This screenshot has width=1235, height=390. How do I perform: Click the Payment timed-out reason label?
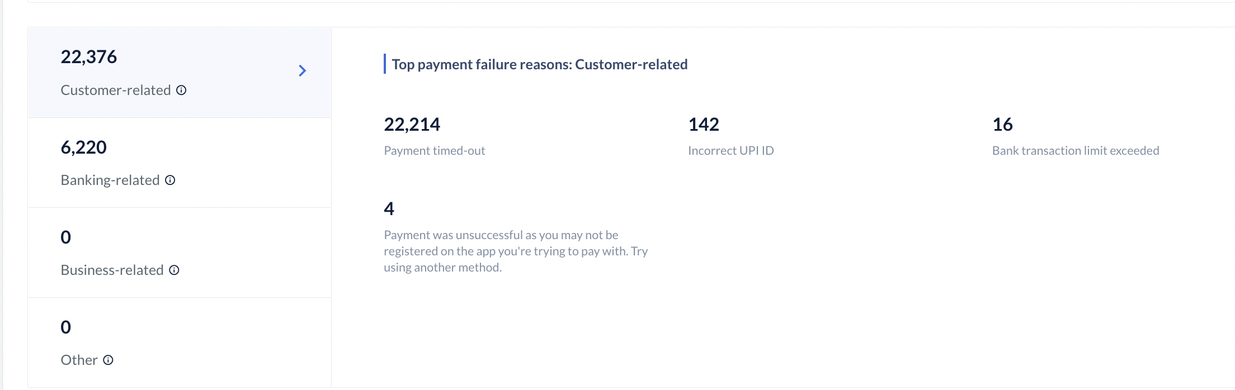pos(434,150)
